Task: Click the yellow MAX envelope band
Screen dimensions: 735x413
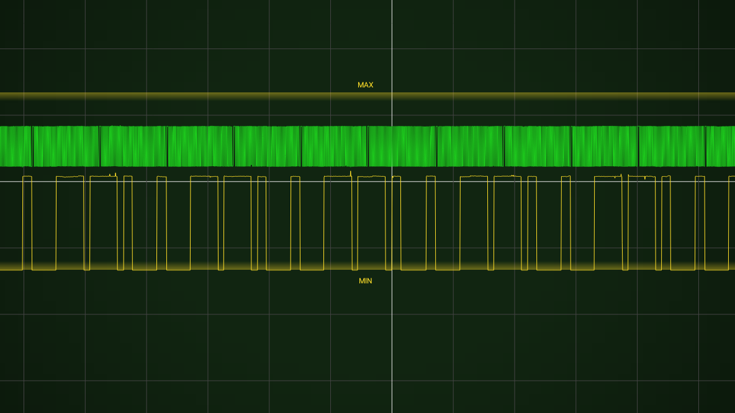Action: point(186,96)
